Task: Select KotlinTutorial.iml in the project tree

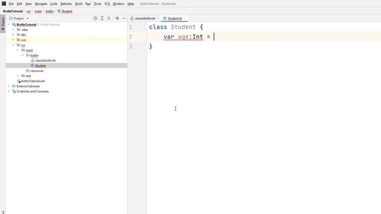Action: point(33,81)
